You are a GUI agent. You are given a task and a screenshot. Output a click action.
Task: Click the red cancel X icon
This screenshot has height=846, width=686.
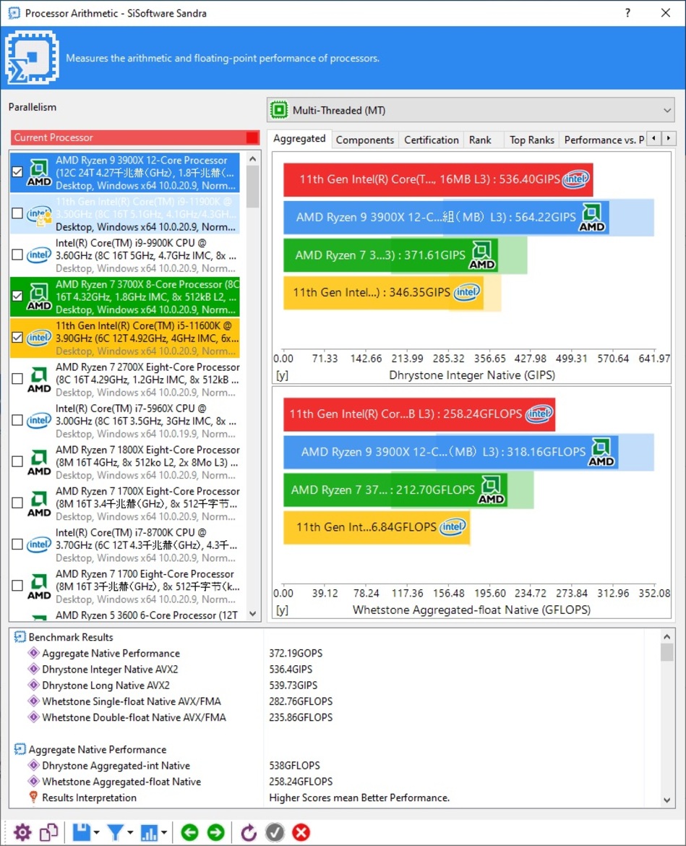(301, 832)
